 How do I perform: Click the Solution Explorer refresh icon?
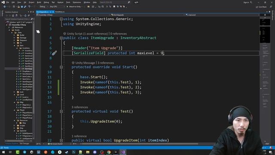coord(25,15)
